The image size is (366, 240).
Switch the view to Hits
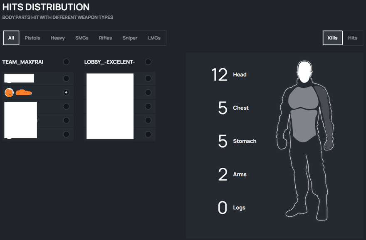[x=353, y=38]
